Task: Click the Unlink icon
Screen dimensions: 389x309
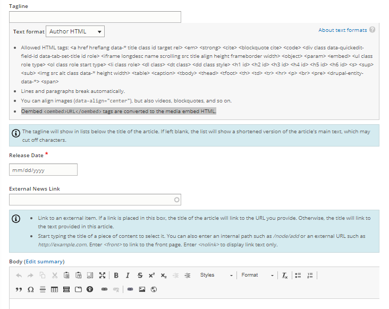Action: coord(116,289)
